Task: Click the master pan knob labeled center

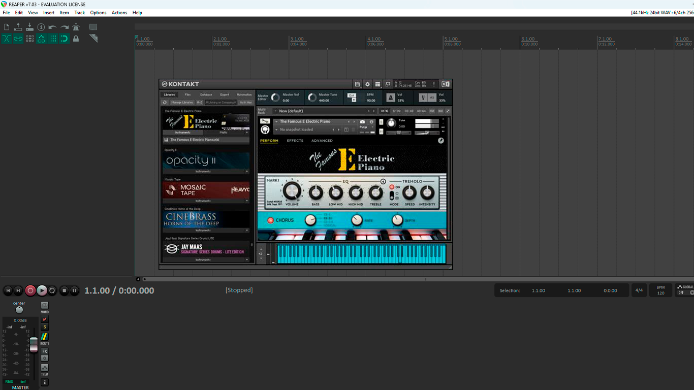Action: click(19, 310)
